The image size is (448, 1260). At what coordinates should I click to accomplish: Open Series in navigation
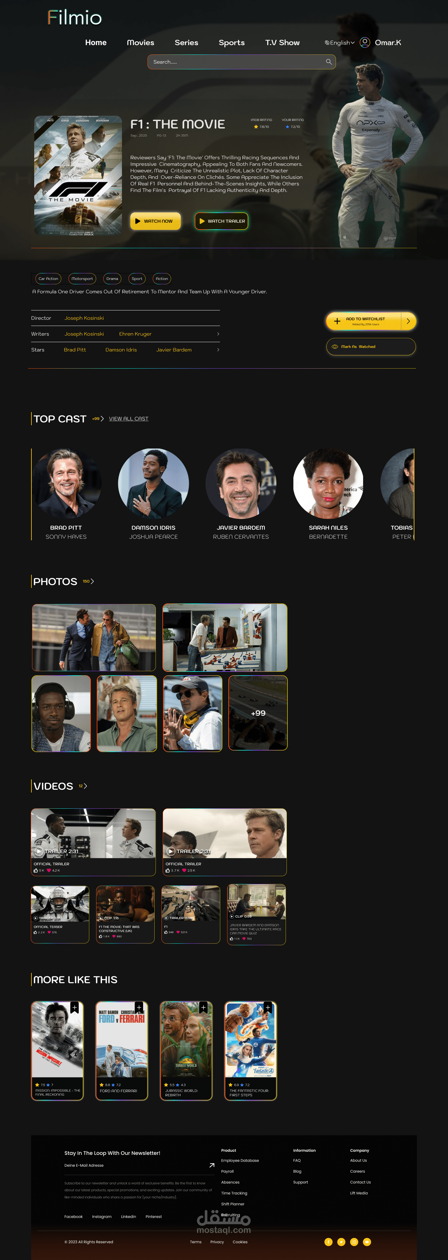coord(186,43)
